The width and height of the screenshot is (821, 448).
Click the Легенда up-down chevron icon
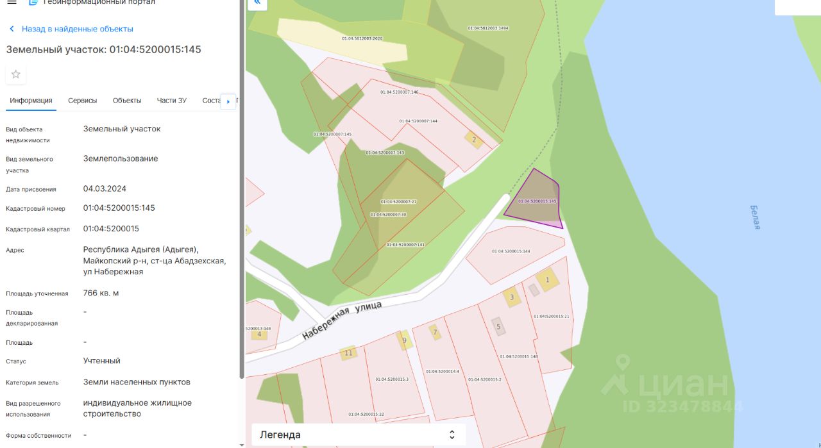452,435
